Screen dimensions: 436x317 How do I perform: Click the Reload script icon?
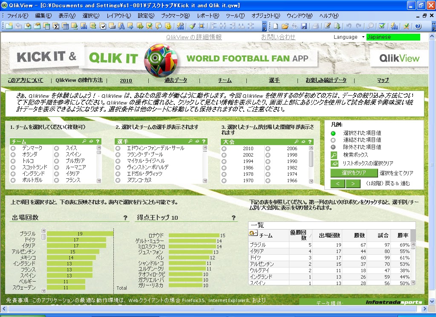pos(337,26)
